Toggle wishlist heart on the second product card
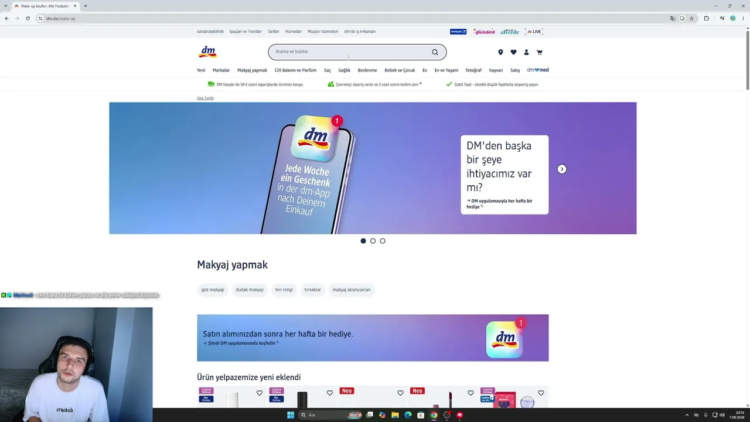750x422 pixels. click(x=330, y=393)
